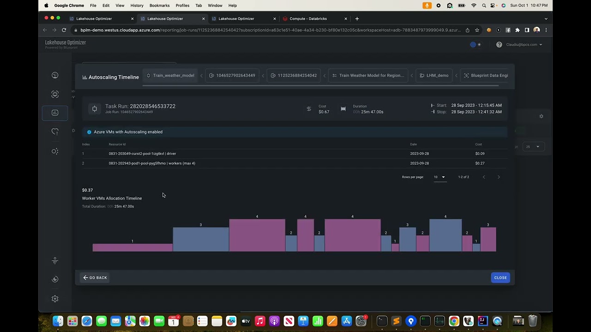This screenshot has height=332, width=591.
Task: Open the Chrome extensions puzzle icon
Action: [x=518, y=30]
